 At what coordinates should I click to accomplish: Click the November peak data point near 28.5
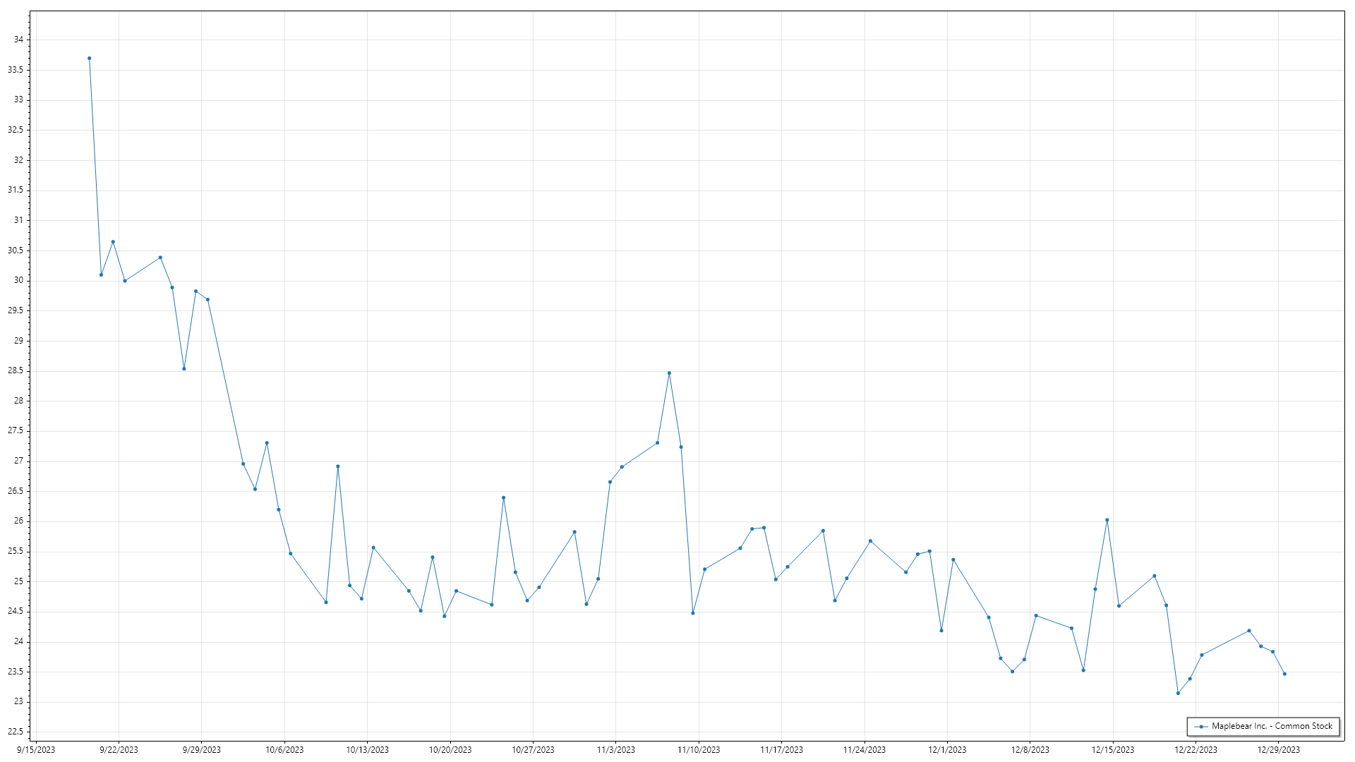click(669, 373)
